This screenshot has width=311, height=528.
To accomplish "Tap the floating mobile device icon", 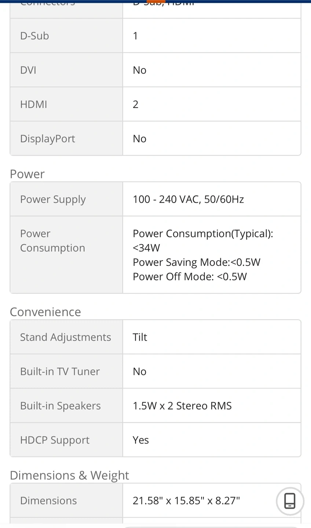I will click(x=290, y=501).
